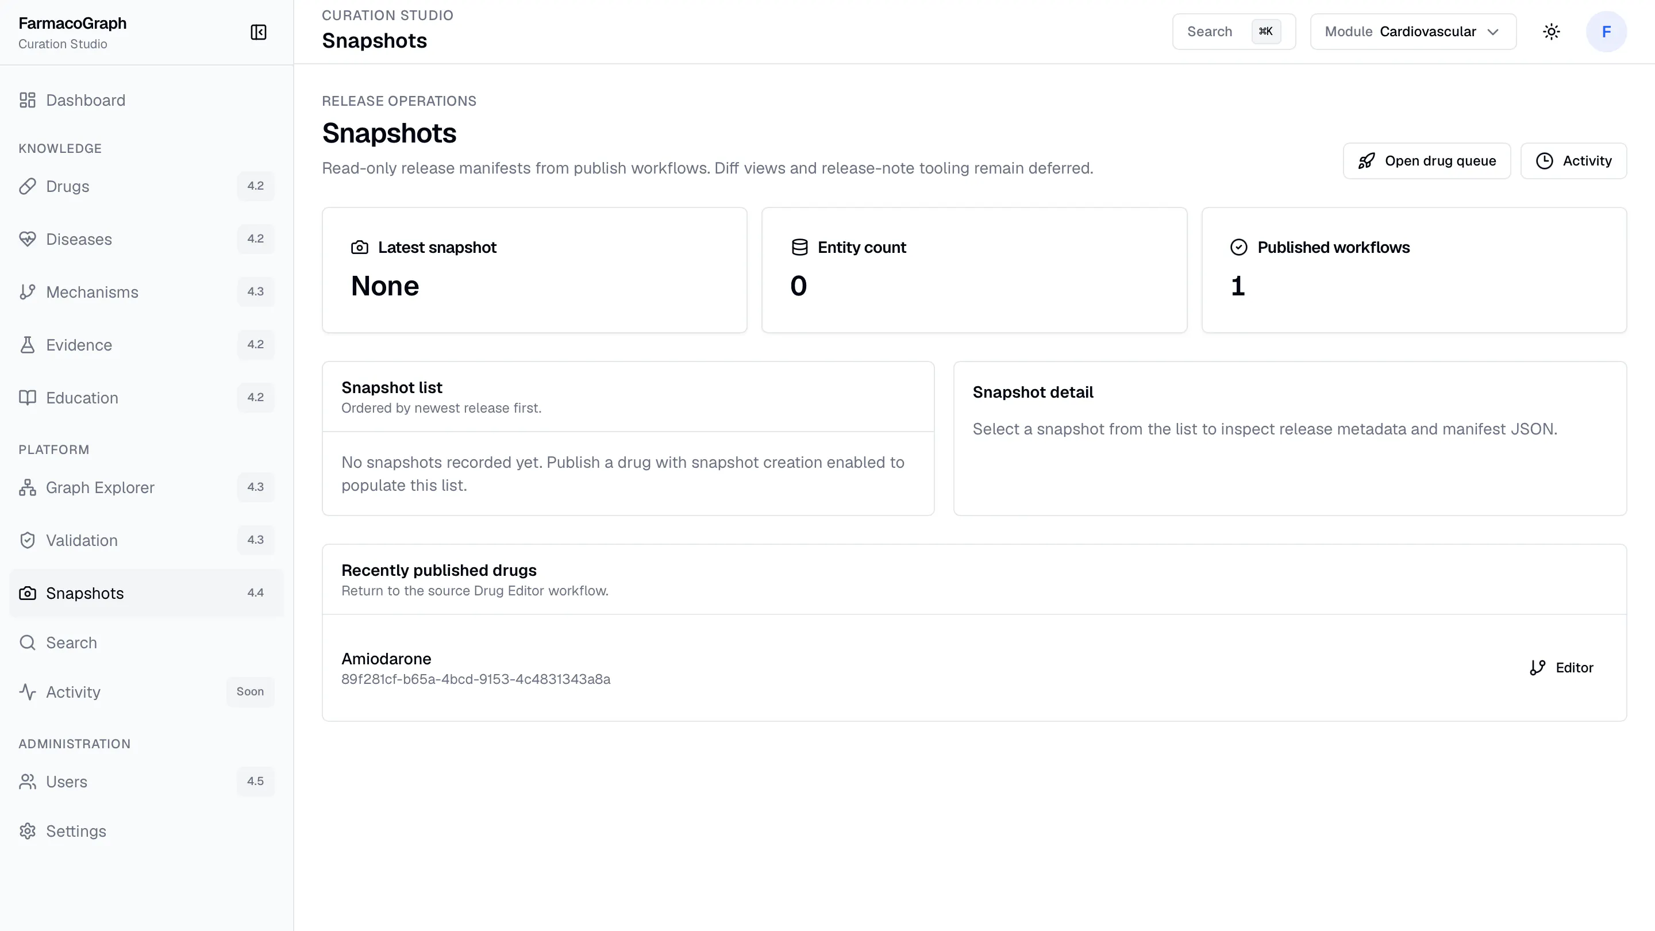Click the Amiodarone UUID 89f281cf text
The width and height of the screenshot is (1655, 931).
click(476, 679)
